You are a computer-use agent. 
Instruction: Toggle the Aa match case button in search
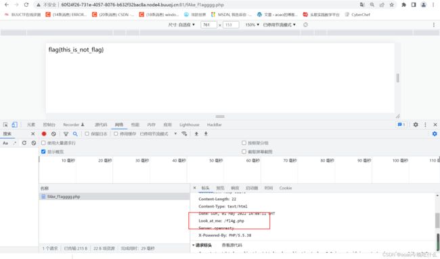coord(5,143)
